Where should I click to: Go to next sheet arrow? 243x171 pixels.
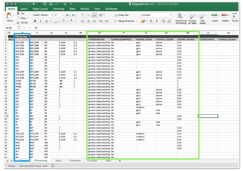(x=12, y=161)
